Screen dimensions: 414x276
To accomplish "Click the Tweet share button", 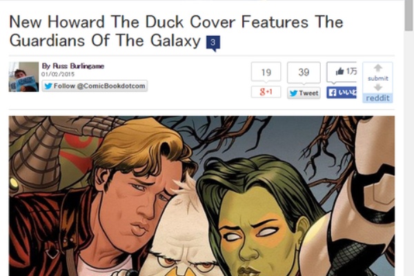I will [304, 93].
